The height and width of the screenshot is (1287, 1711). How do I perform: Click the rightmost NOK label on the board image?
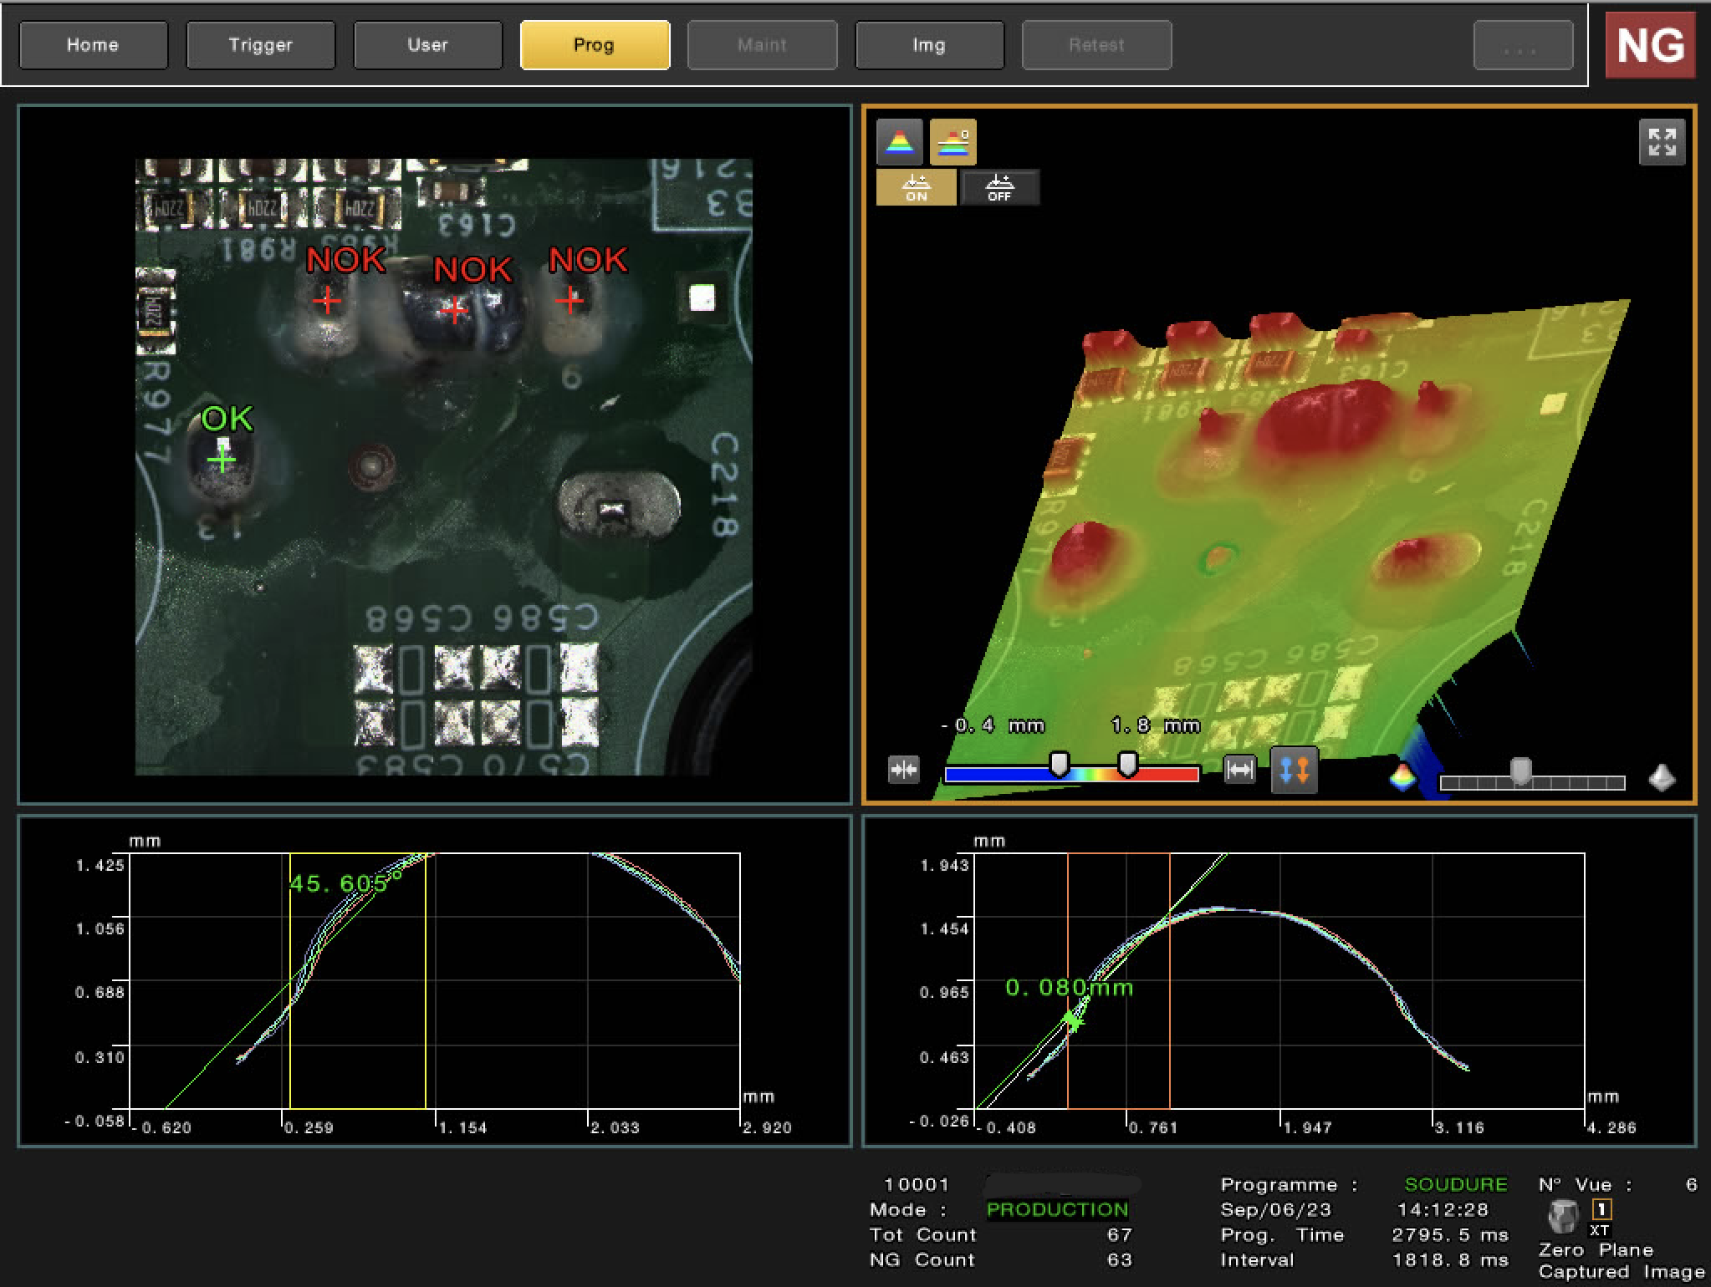tap(587, 260)
